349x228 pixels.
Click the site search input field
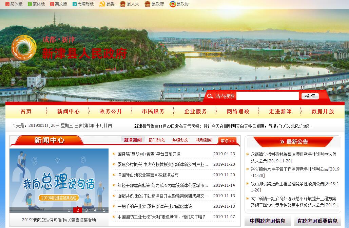268,96
